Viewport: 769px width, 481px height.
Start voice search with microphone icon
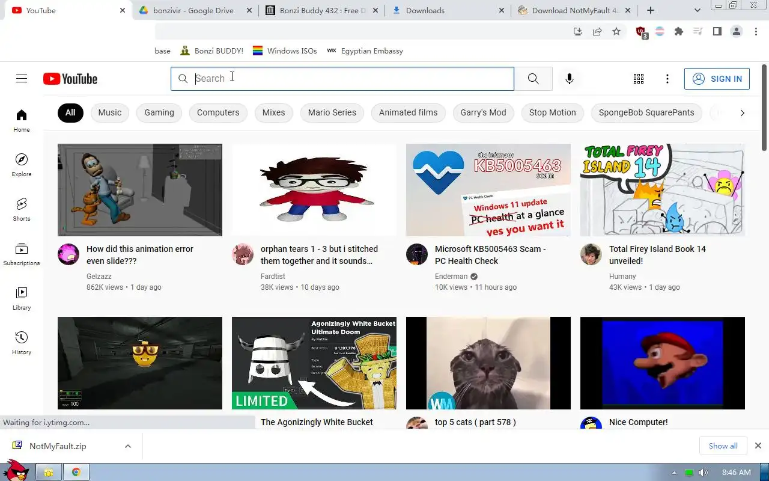(x=570, y=79)
